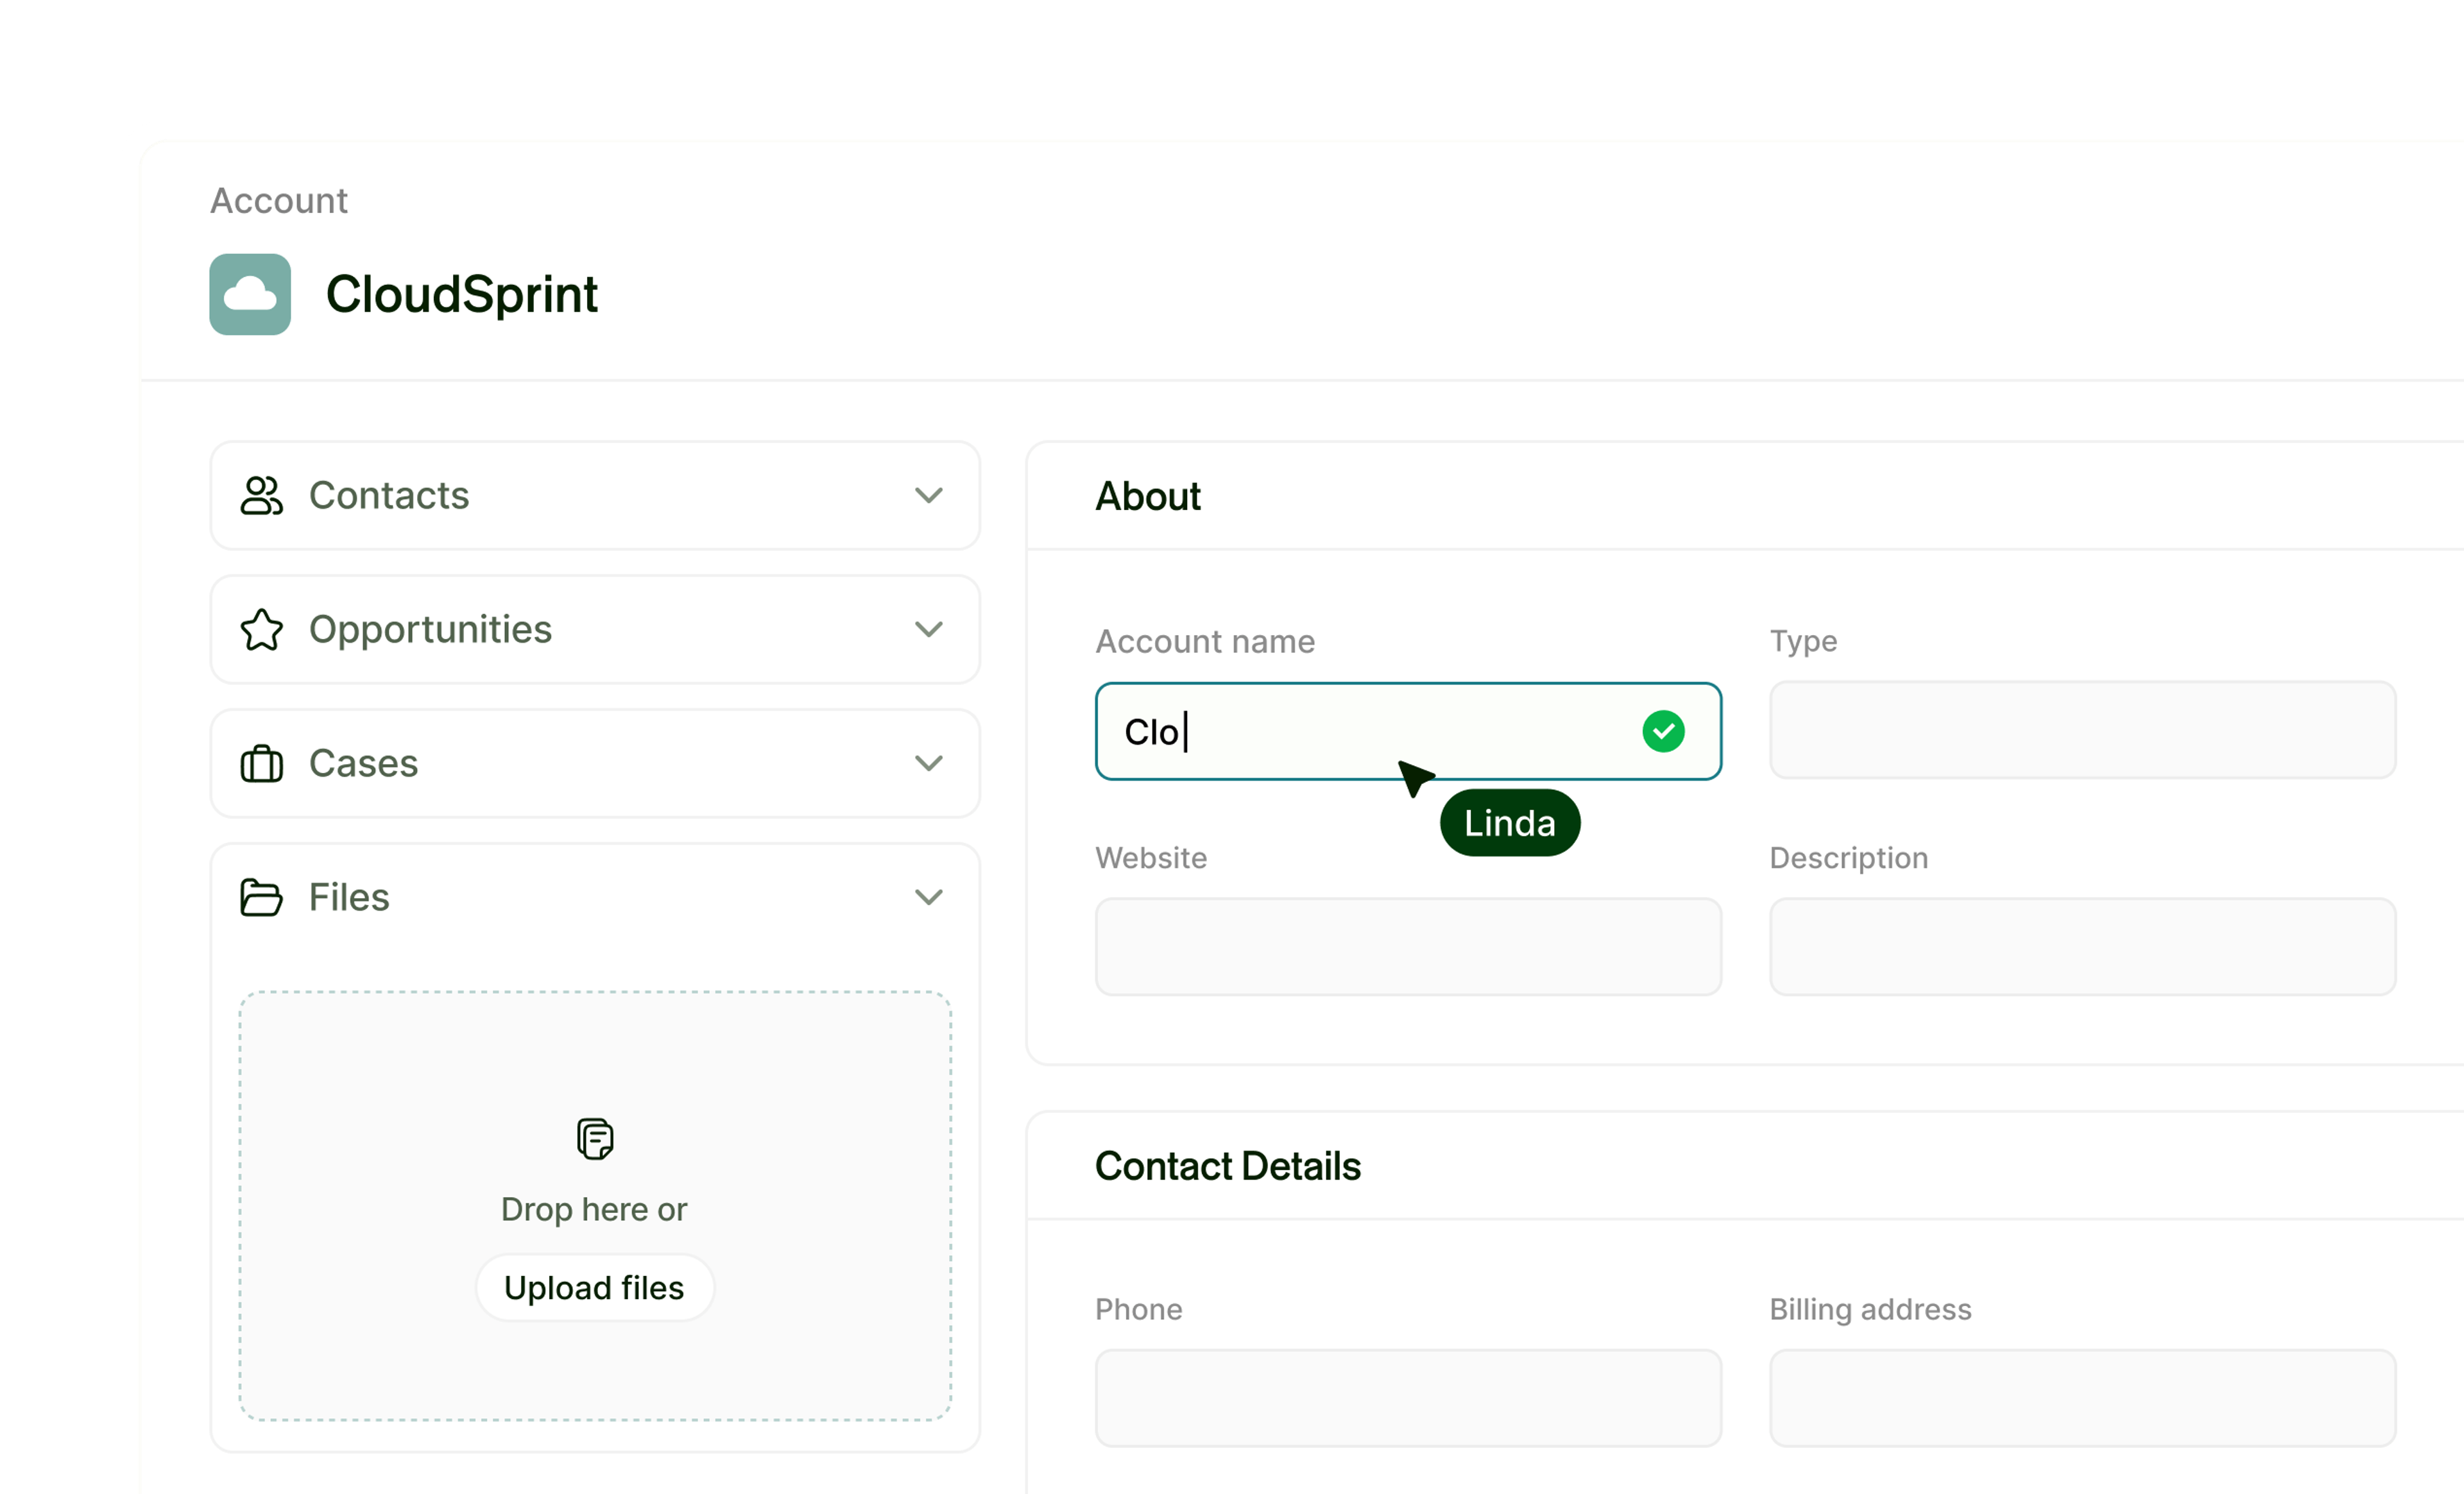Click the Website input field
This screenshot has width=2464, height=1494.
tap(1407, 946)
